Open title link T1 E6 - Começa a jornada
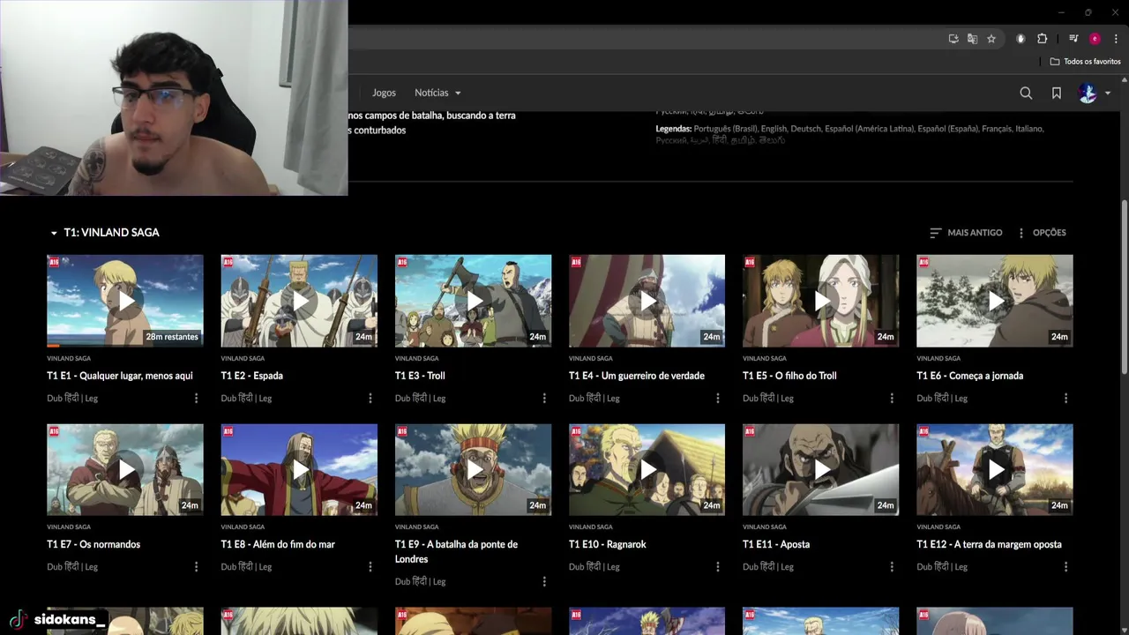Viewport: 1129px width, 635px height. [970, 376]
